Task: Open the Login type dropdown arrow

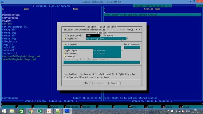Action: pos(122,50)
